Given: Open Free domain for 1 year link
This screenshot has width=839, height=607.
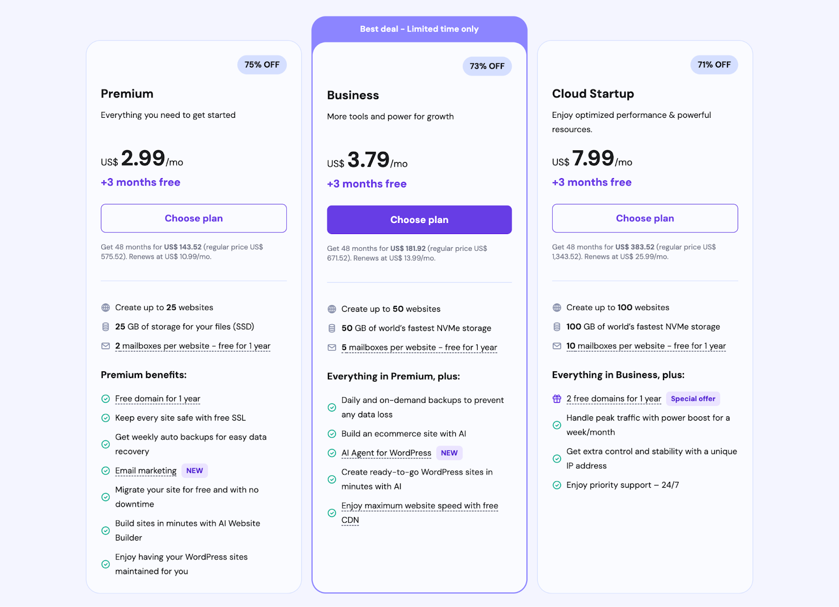Looking at the screenshot, I should pos(157,399).
